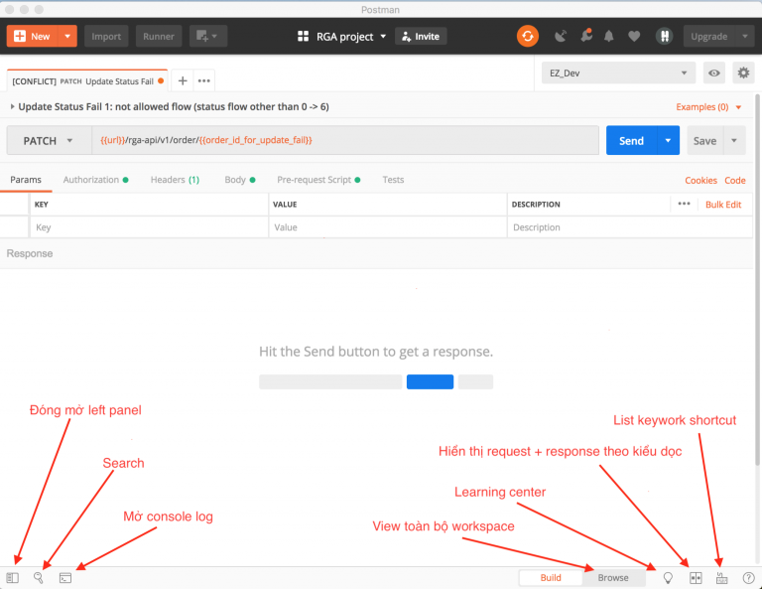The height and width of the screenshot is (589, 762).
Task: Click the environment quick look eye icon
Action: (x=714, y=73)
